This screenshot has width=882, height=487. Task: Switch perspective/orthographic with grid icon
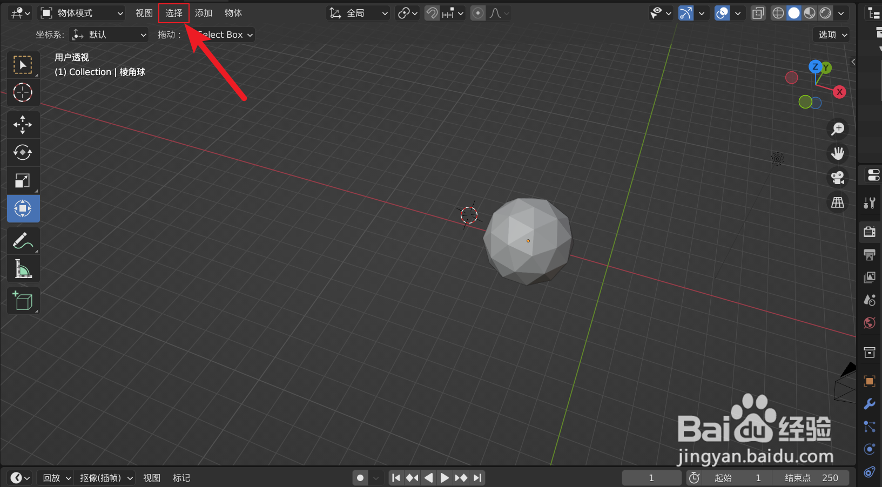click(x=838, y=202)
